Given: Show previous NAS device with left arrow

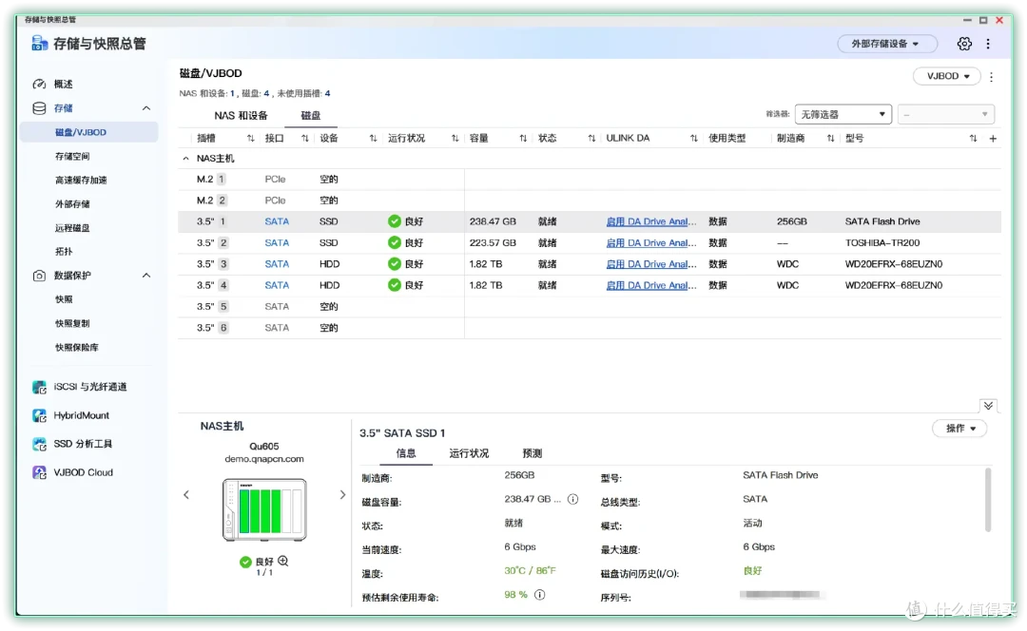Looking at the screenshot, I should [186, 495].
